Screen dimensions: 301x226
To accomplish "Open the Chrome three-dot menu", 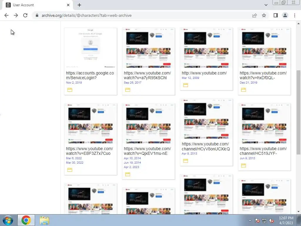I will [295, 15].
